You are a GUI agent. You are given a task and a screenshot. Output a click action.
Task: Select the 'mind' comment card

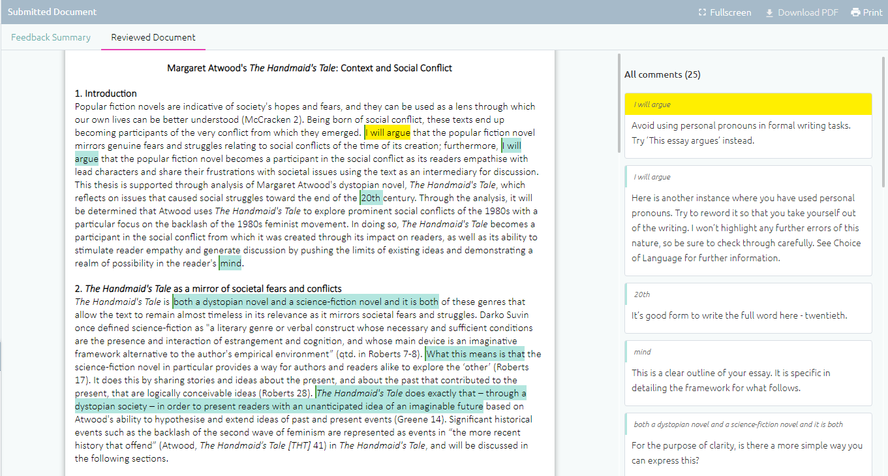(x=748, y=373)
